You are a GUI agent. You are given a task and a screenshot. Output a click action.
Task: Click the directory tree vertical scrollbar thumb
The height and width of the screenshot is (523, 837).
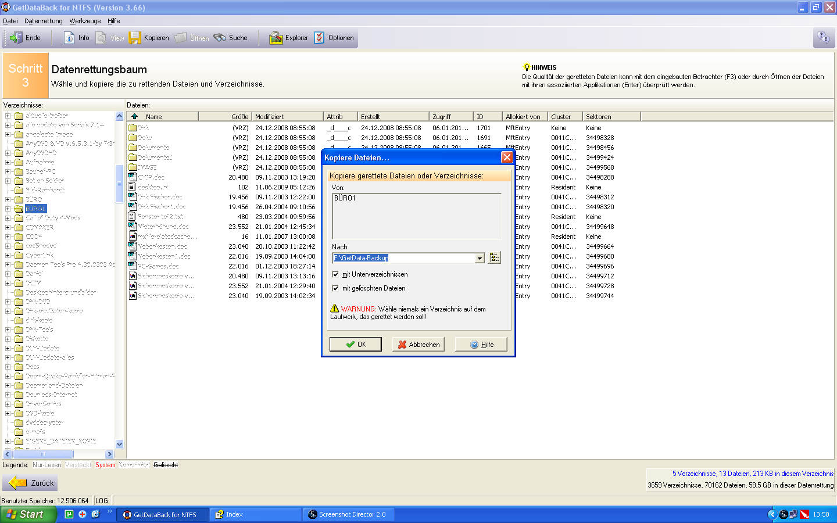(119, 184)
